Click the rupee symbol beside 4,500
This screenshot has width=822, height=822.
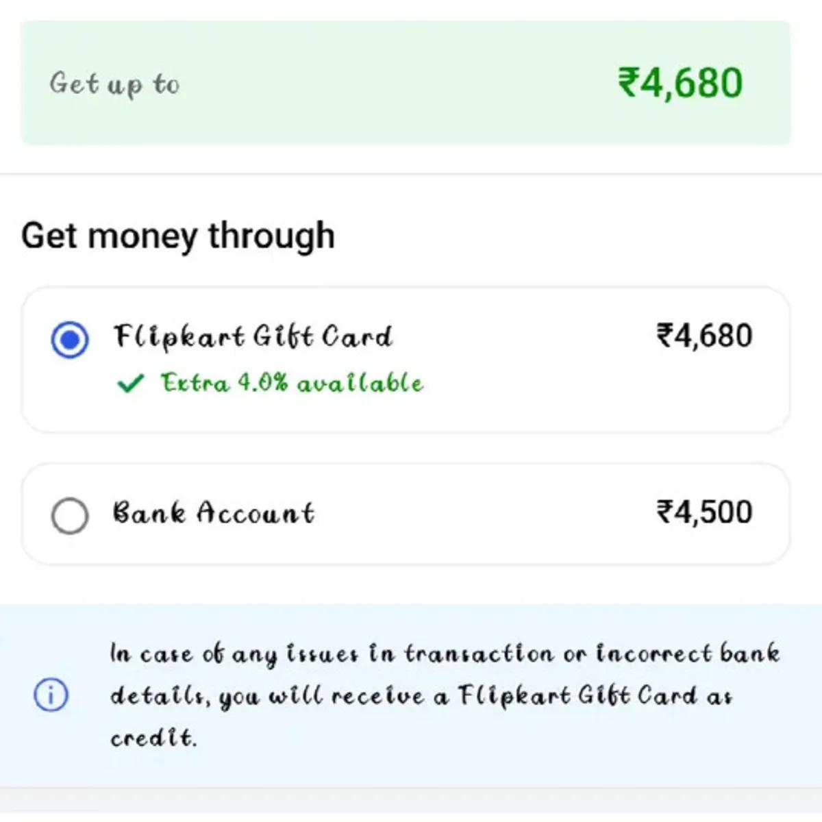(665, 512)
